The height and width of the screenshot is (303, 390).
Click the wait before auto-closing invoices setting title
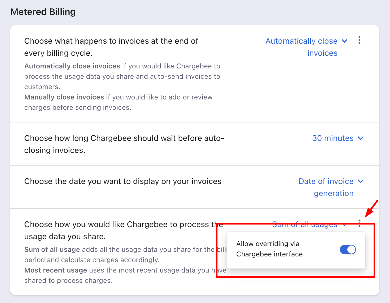tap(124, 144)
